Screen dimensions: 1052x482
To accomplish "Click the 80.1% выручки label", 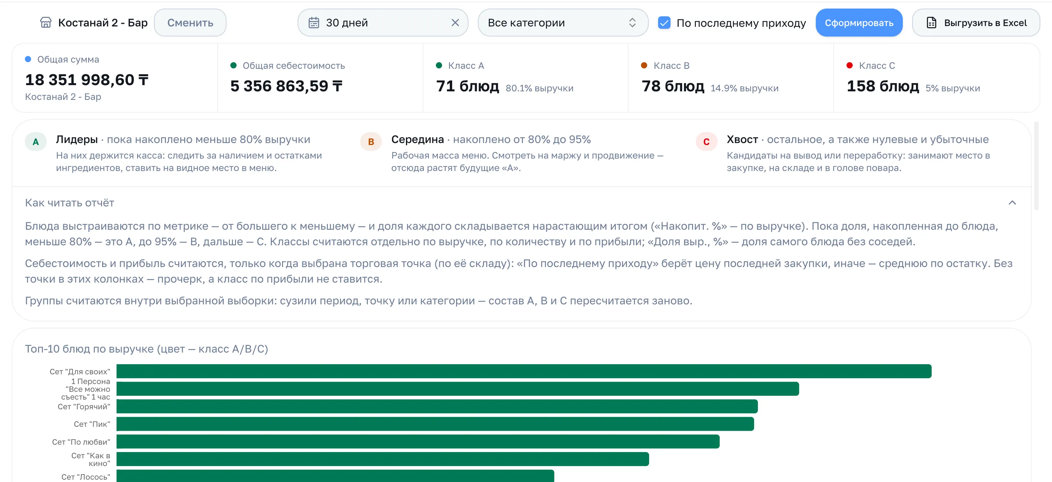I will click(x=539, y=88).
